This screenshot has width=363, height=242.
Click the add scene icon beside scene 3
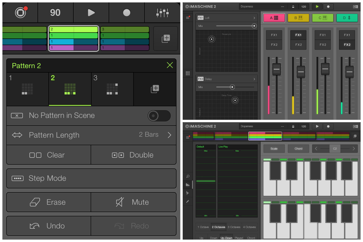[166, 38]
